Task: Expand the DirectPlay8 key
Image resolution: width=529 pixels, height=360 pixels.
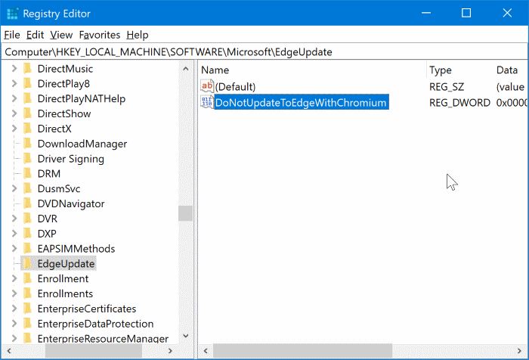Action: [14, 83]
